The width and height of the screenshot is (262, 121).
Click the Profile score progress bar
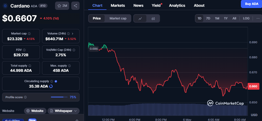[x=59, y=97]
